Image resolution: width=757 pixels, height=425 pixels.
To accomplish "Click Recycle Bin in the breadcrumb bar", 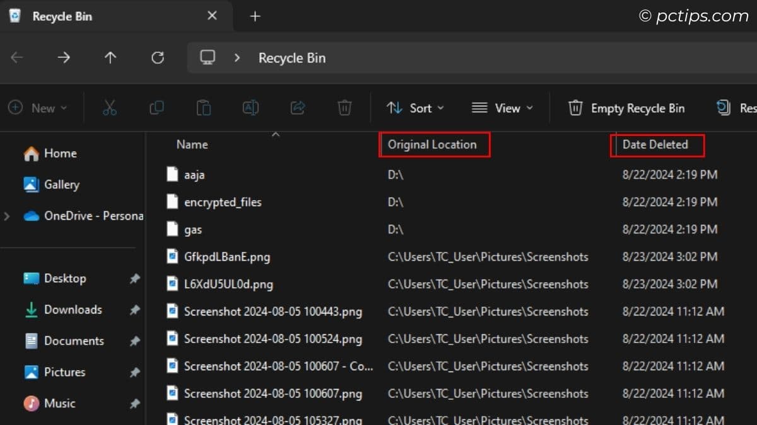I will click(291, 57).
